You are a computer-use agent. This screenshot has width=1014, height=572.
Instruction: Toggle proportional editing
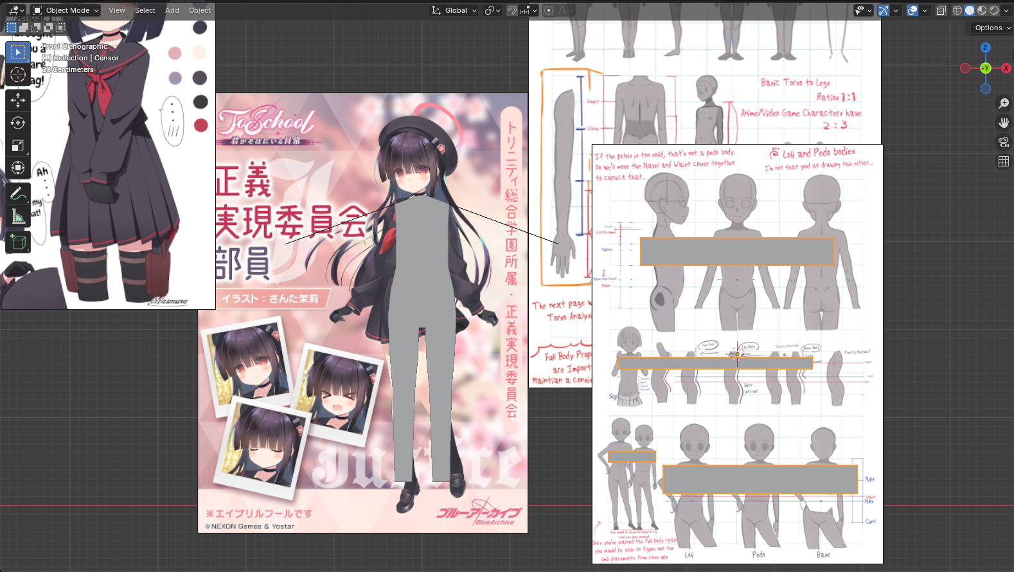point(549,10)
